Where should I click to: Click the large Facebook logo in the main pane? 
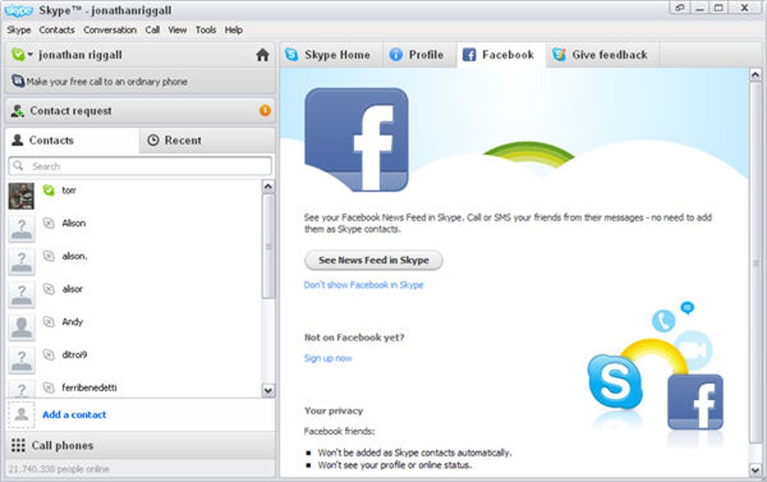(x=356, y=140)
